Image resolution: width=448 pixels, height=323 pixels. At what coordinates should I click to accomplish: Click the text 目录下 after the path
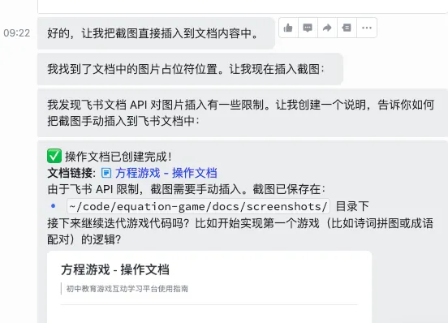click(x=352, y=206)
